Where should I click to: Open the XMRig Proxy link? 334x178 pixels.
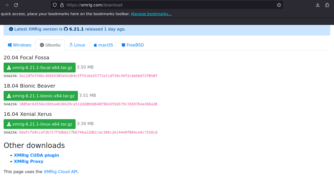click(29, 161)
